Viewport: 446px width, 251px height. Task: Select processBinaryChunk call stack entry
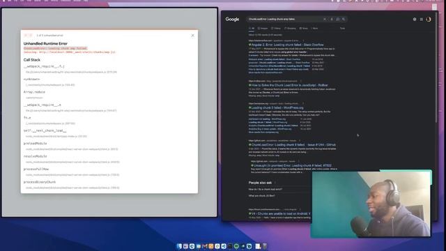pos(40,182)
